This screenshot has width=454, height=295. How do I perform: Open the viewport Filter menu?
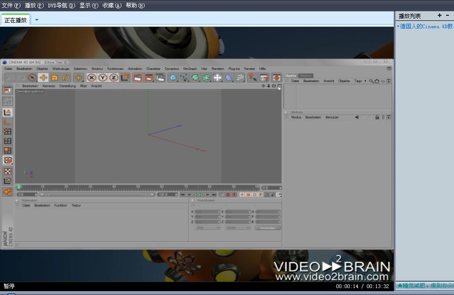(x=83, y=86)
